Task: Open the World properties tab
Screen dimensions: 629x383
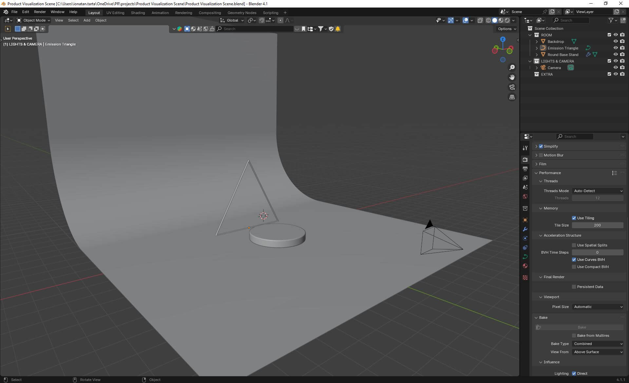Action: pyautogui.click(x=525, y=196)
